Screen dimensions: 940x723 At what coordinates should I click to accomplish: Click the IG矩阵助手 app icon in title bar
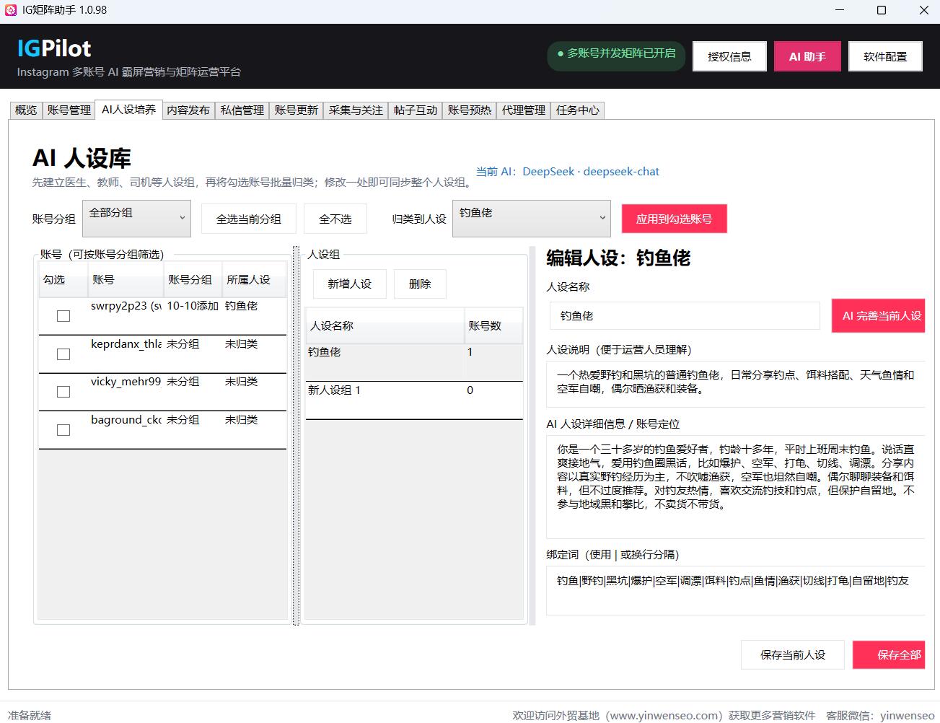[x=10, y=11]
